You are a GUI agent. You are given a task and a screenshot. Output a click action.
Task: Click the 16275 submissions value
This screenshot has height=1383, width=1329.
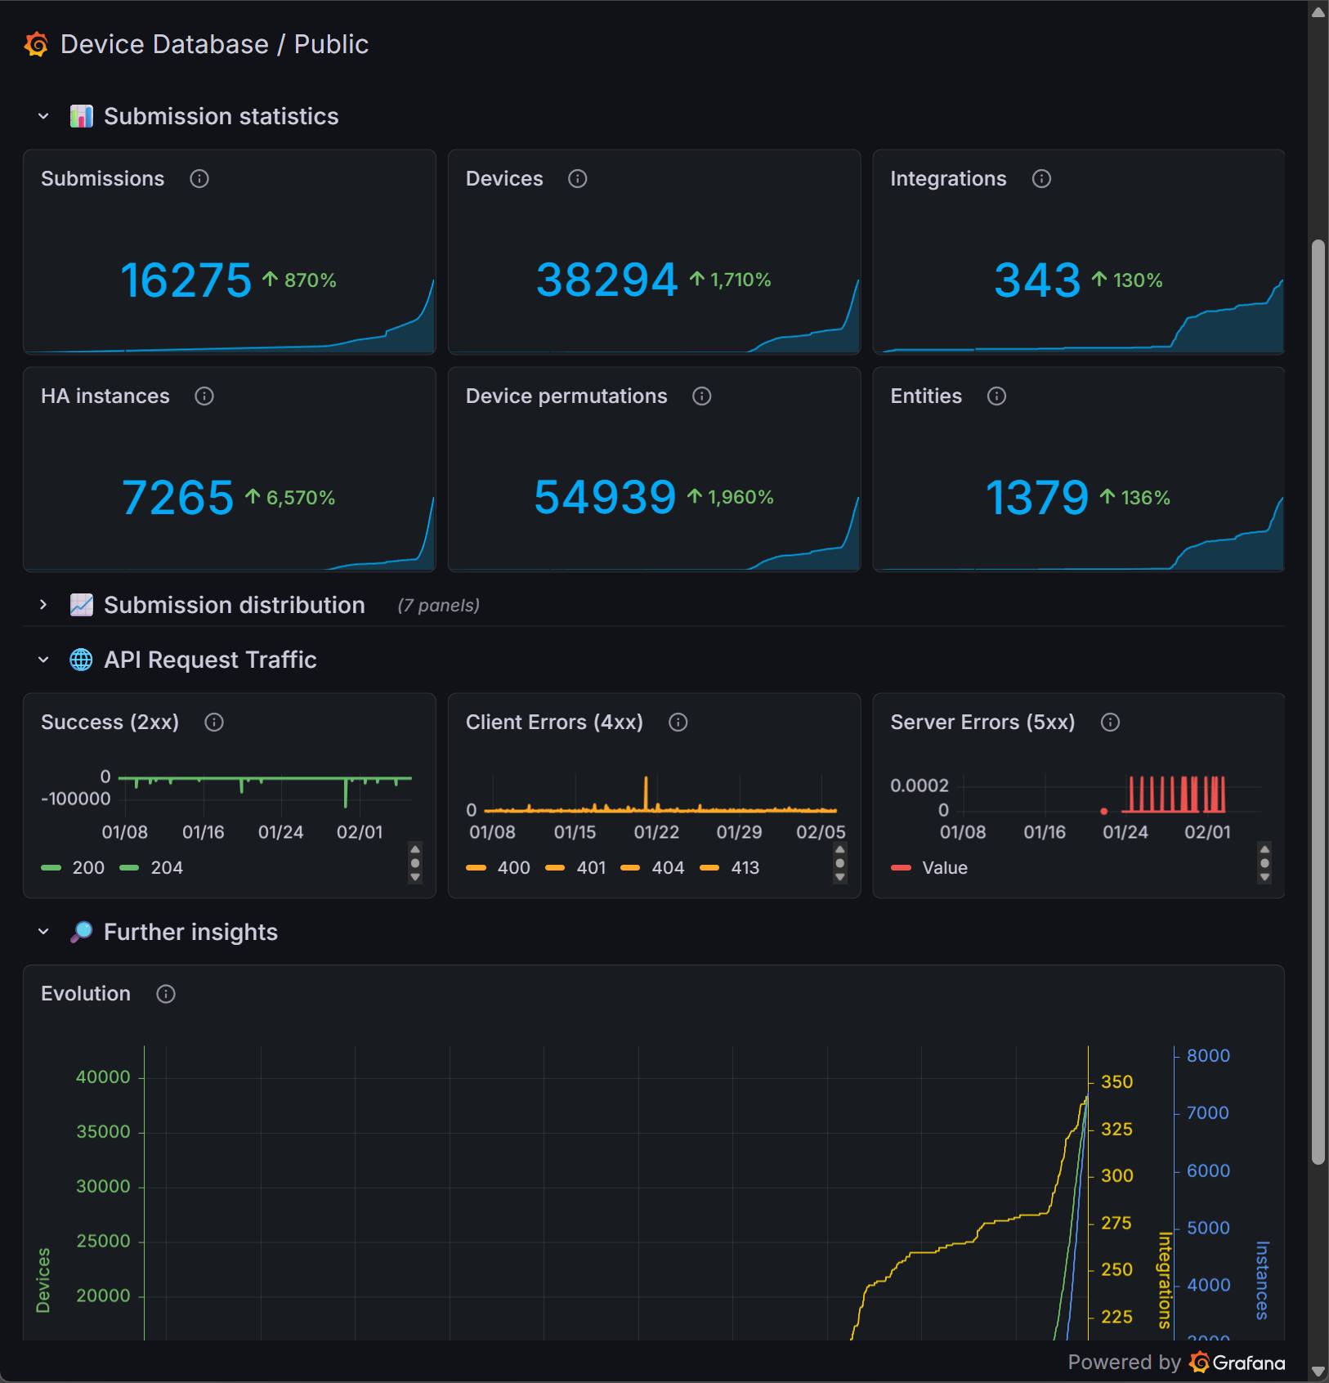(186, 280)
